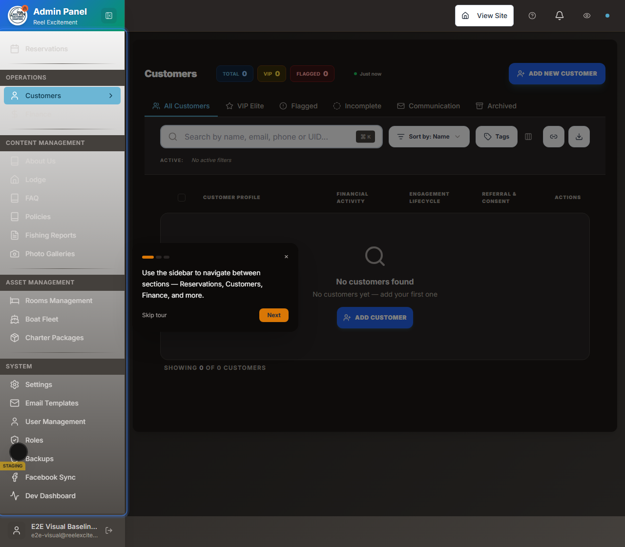The image size is (625, 547).
Task: Click the Photo Galleries camera icon
Action: (15, 254)
